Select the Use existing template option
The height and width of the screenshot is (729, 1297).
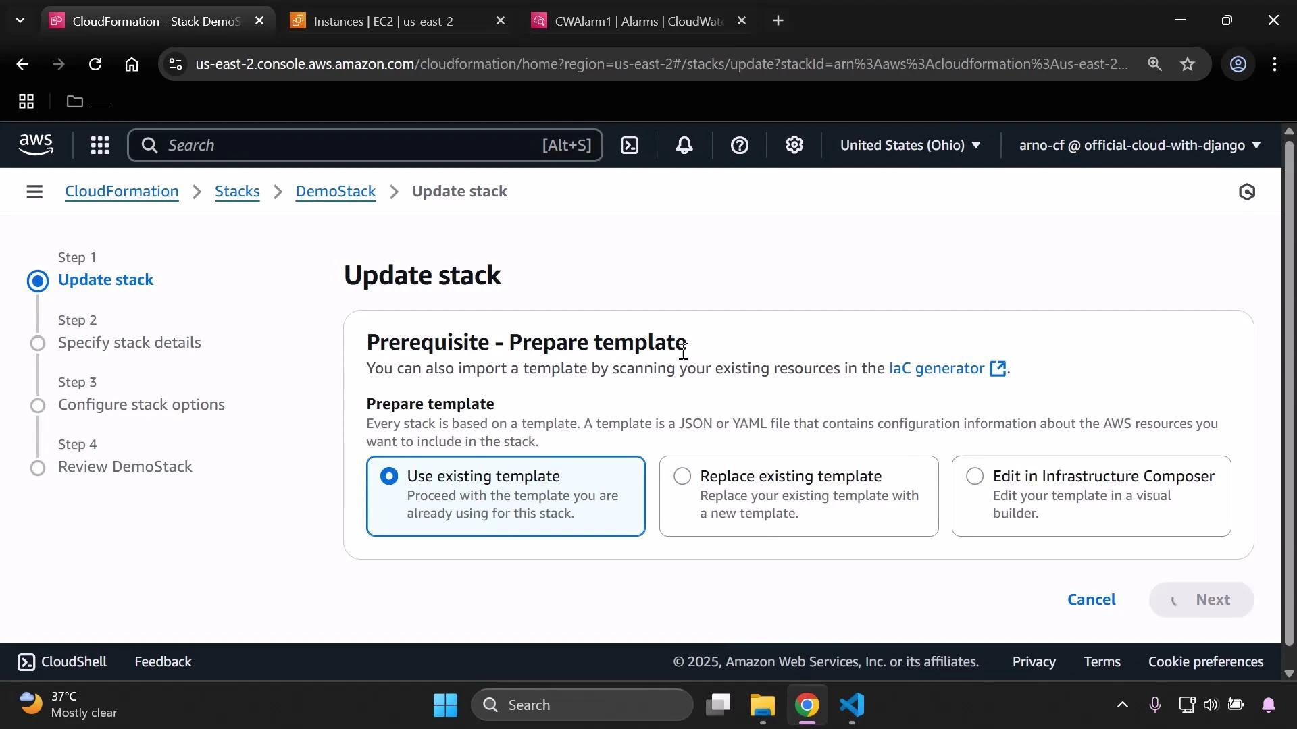pos(389,476)
